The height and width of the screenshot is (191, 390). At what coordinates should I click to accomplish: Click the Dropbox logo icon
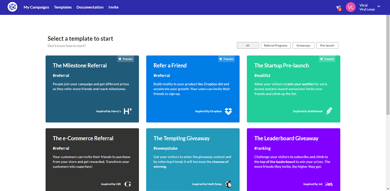pos(228,111)
